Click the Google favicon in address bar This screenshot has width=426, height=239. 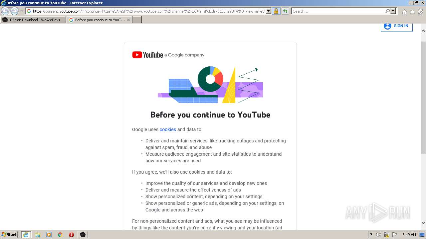click(29, 11)
